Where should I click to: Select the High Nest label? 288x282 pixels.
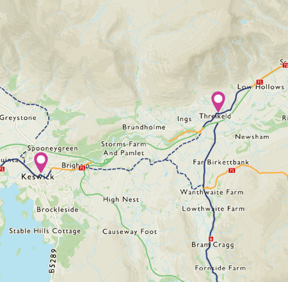tap(121, 199)
